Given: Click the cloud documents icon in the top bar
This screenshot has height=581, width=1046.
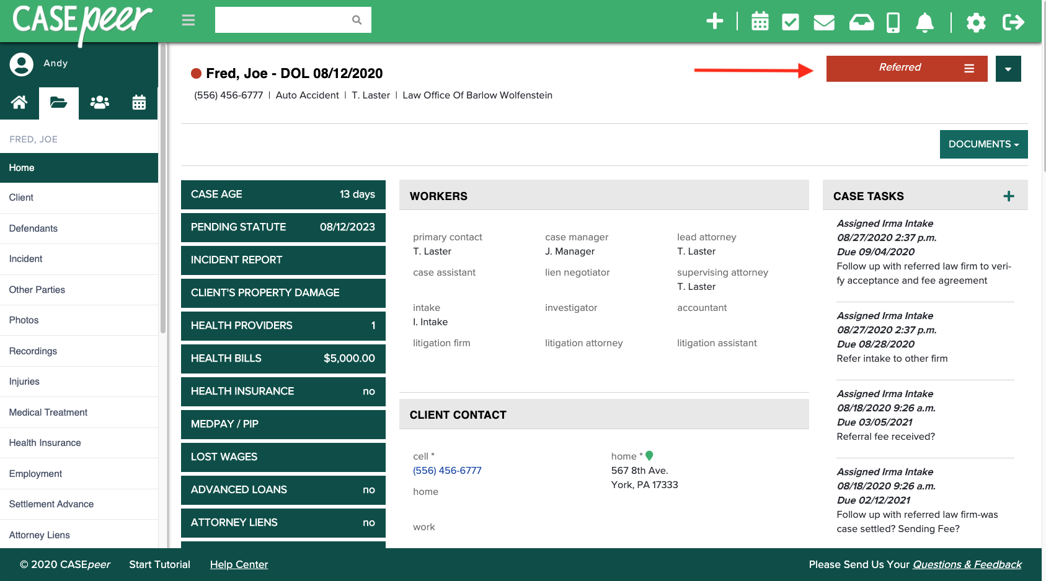Looking at the screenshot, I should (861, 21).
